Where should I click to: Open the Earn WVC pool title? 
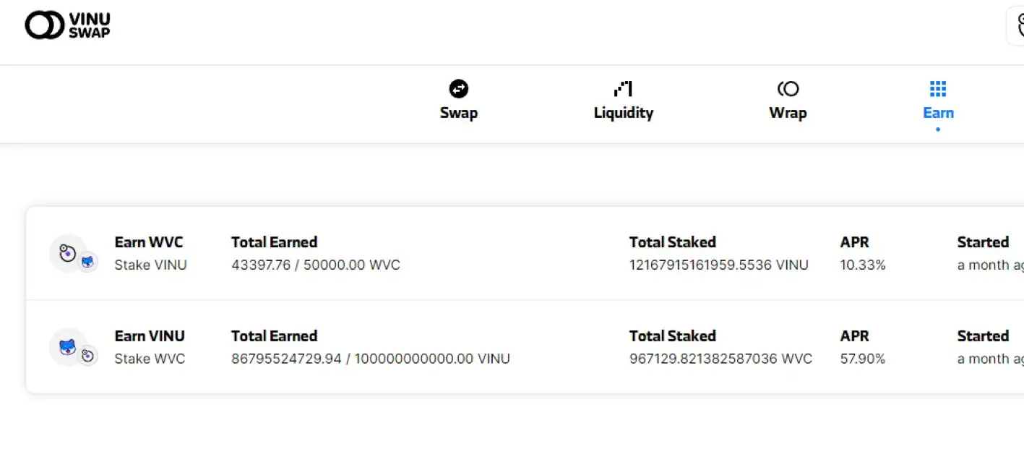click(149, 242)
